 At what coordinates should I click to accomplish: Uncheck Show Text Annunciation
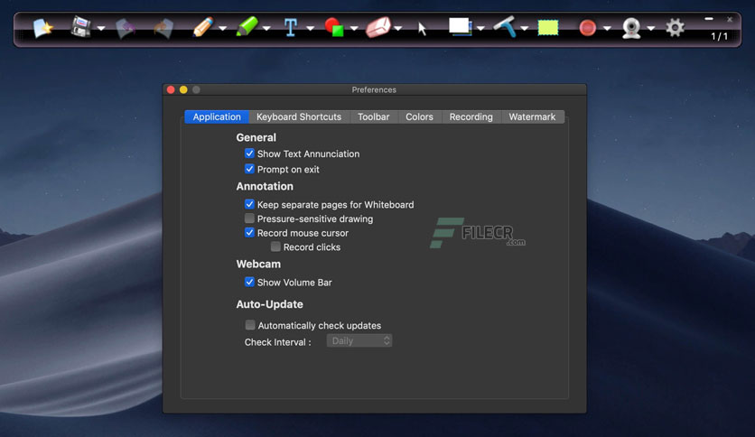[249, 153]
